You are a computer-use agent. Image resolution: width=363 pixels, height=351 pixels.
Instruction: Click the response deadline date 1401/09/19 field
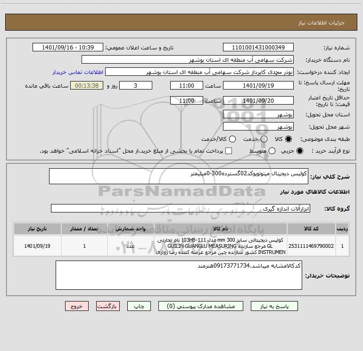258,85
